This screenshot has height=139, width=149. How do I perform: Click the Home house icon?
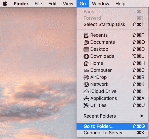point(86,63)
